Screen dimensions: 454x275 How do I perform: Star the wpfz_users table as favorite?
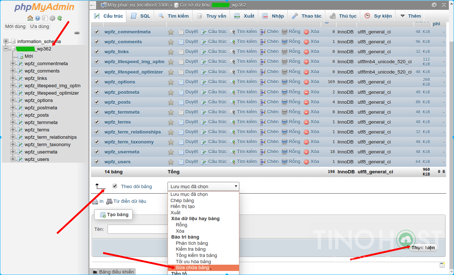coord(171,162)
